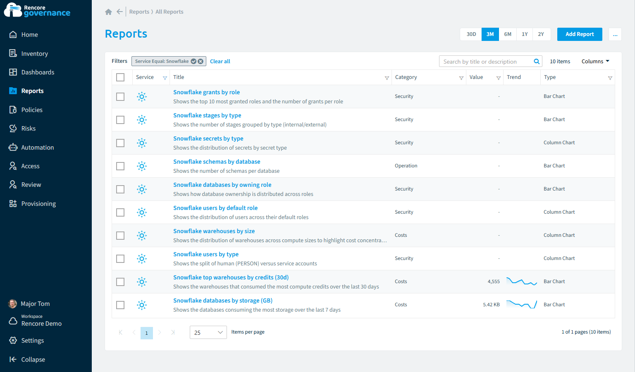
Task: Go to next page arrow in pager
Action: click(x=160, y=332)
